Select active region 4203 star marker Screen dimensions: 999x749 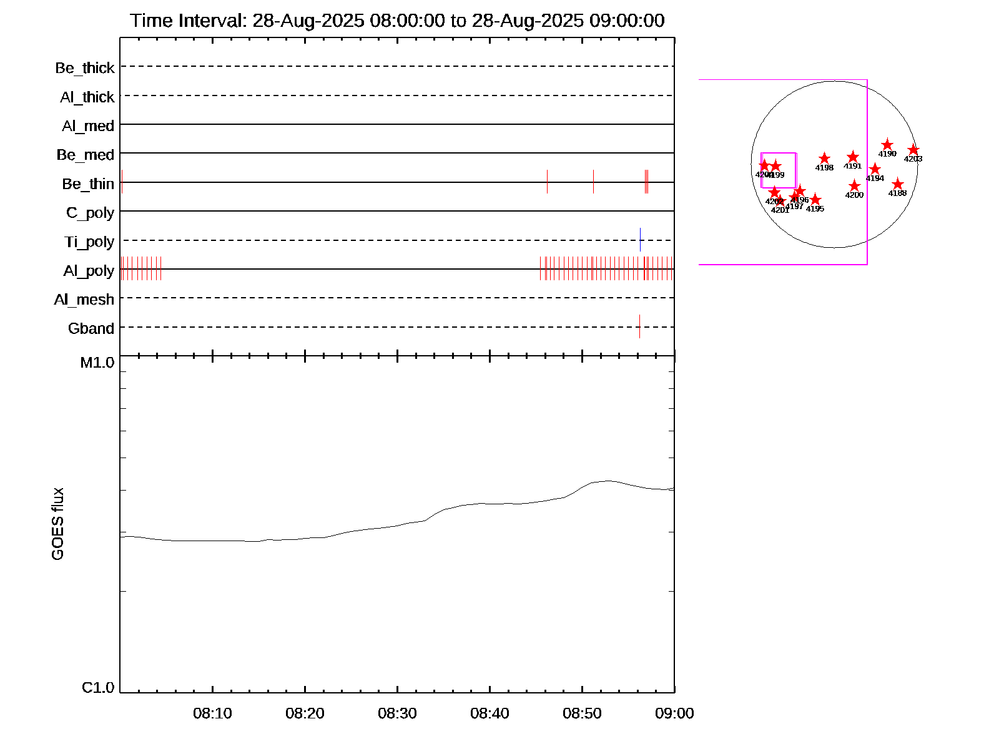[913, 150]
